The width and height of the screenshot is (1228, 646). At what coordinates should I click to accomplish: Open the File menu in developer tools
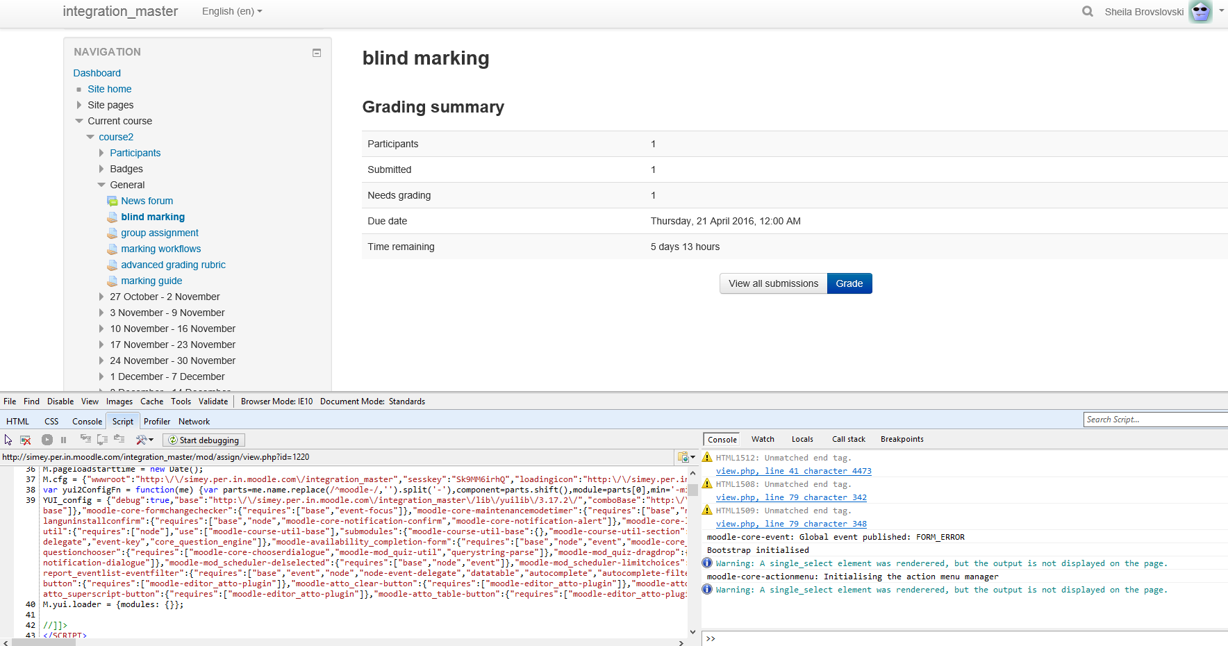tap(10, 401)
